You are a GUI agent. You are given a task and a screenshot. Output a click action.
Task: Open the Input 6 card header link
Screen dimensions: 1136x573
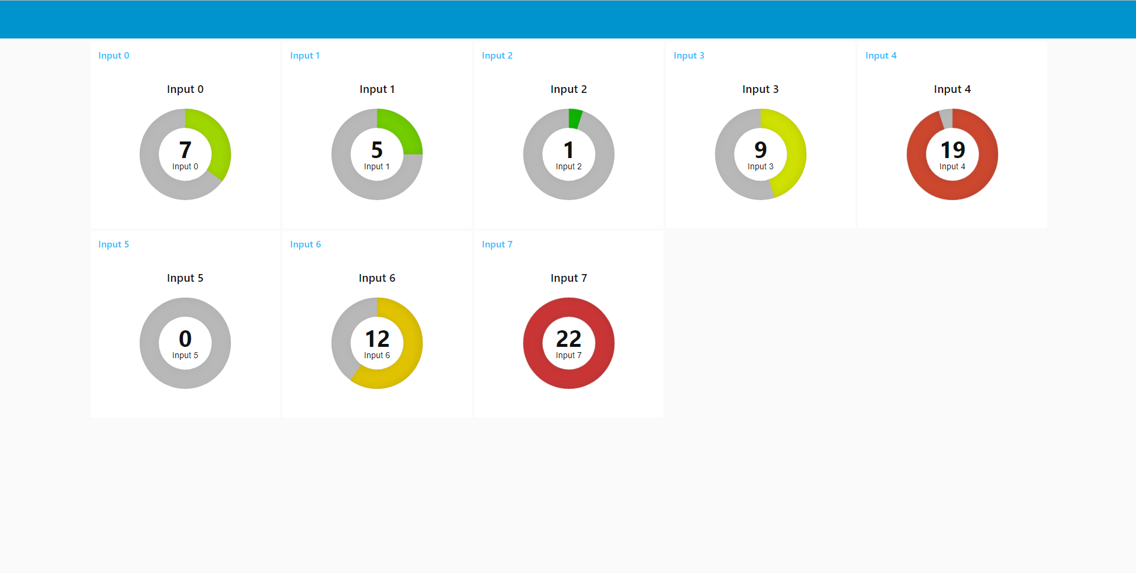pos(305,244)
